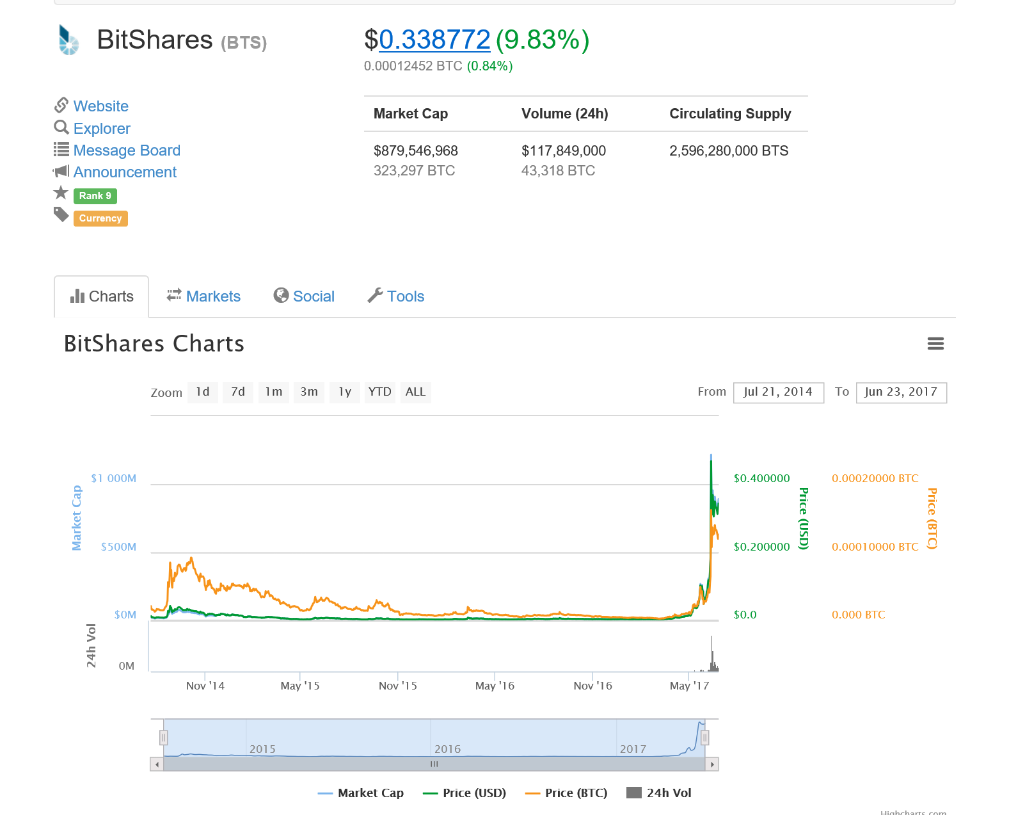Open the Tools tab
This screenshot has width=1009, height=815.
[x=397, y=296]
